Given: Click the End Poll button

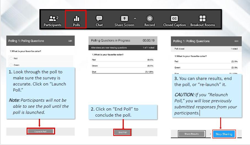Looking at the screenshot, I should [123, 132].
